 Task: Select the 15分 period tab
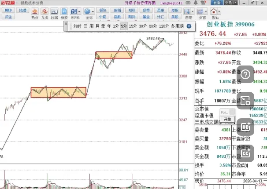tap(133, 26)
